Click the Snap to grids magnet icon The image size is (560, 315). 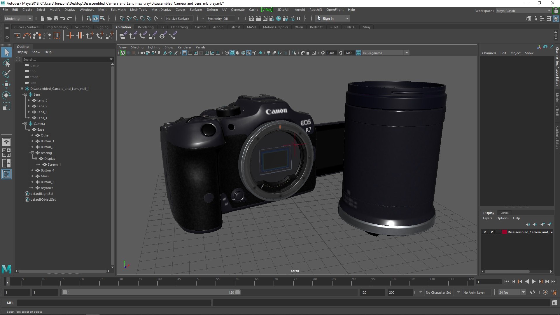pyautogui.click(x=122, y=18)
